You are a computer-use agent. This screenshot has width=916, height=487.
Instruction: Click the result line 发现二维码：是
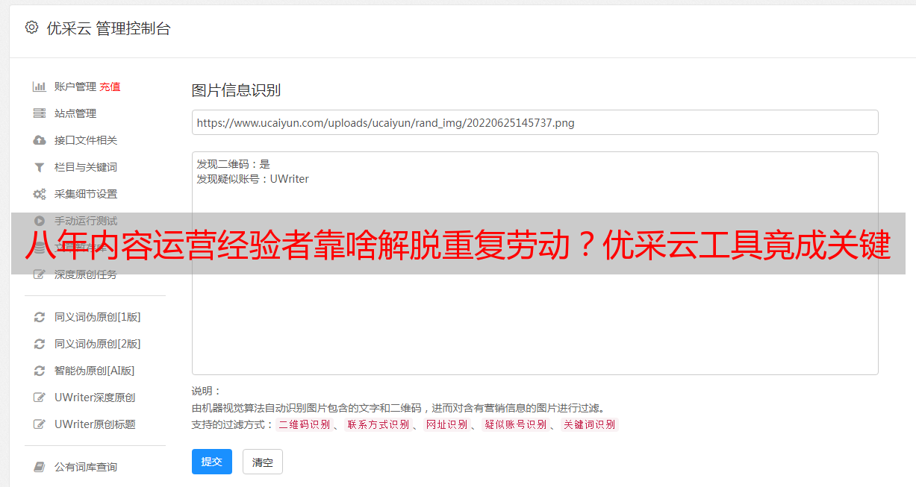click(x=234, y=164)
